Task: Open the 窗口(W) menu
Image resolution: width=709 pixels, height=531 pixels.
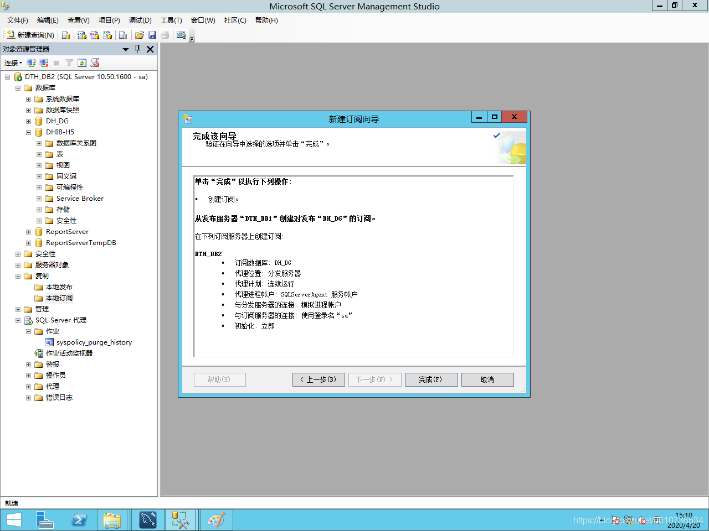Action: [203, 20]
